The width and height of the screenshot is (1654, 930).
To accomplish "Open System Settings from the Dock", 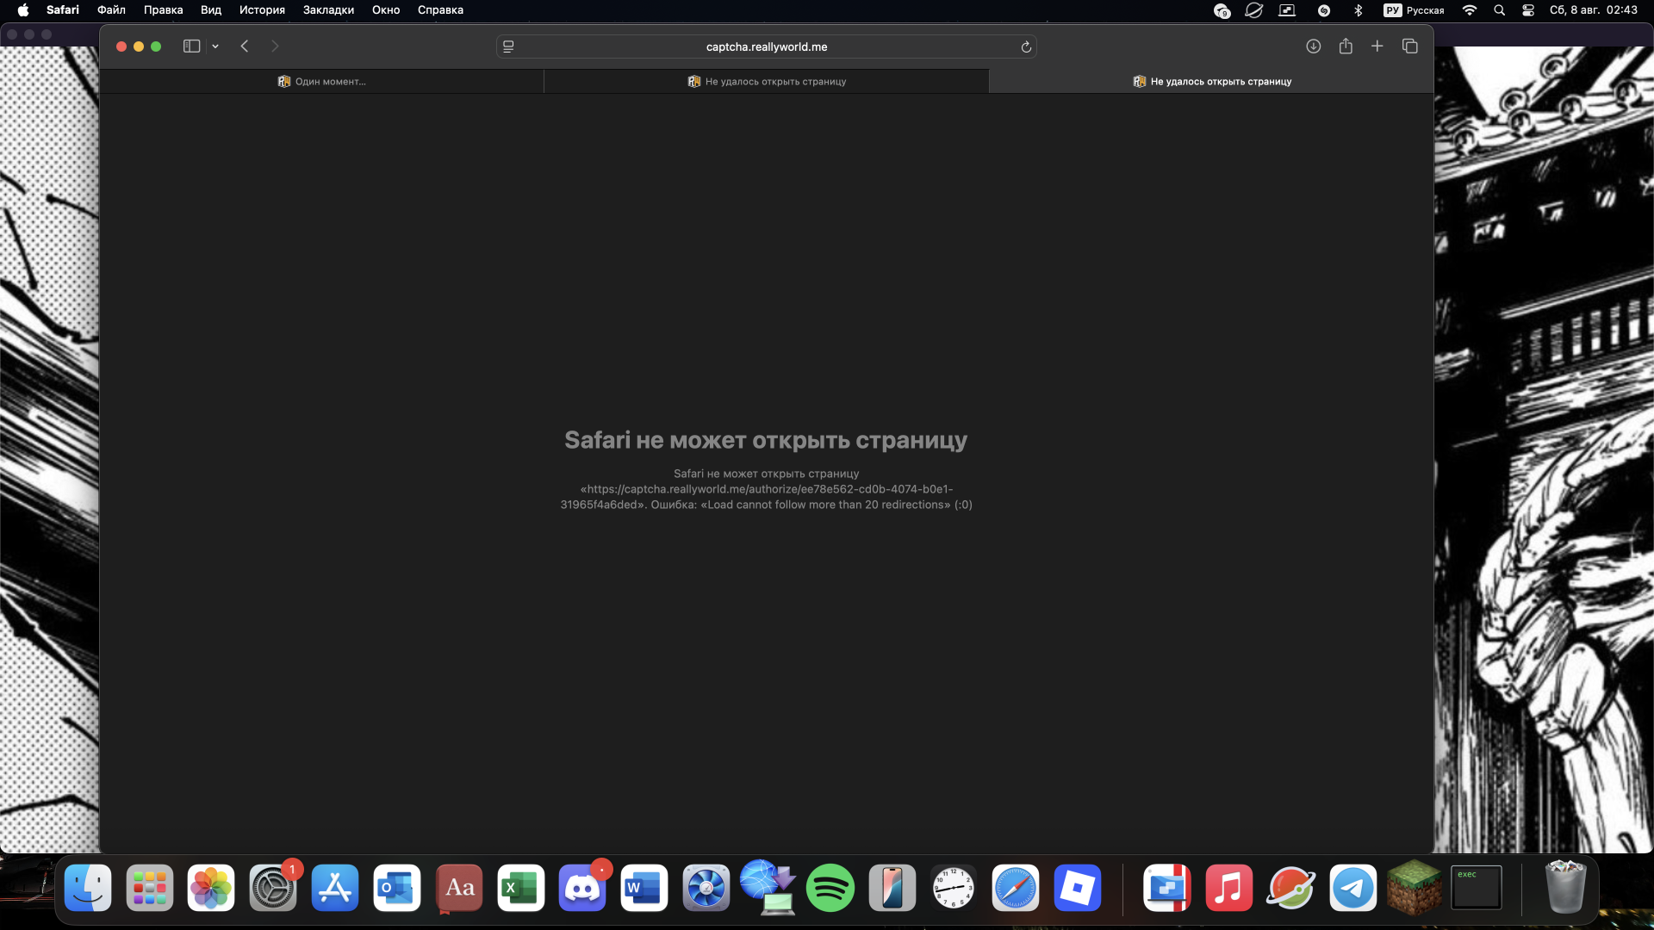I will pyautogui.click(x=273, y=888).
